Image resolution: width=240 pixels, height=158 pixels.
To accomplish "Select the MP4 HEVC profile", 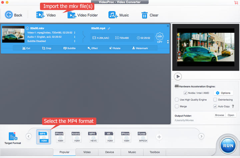I will click(93, 137).
